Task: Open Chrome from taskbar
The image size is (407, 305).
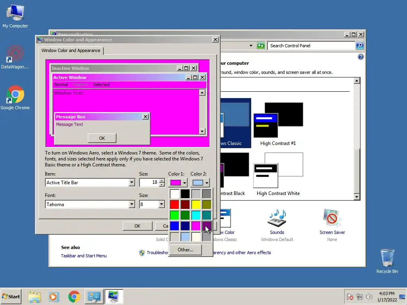Action: [74, 297]
